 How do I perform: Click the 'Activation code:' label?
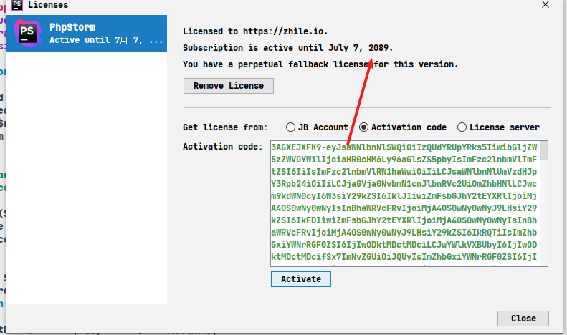(x=222, y=147)
